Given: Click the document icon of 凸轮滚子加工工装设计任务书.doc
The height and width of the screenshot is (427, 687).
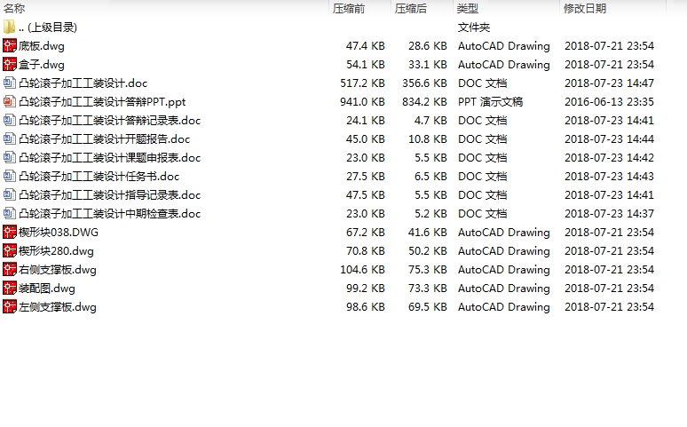Looking at the screenshot, I should tap(9, 177).
